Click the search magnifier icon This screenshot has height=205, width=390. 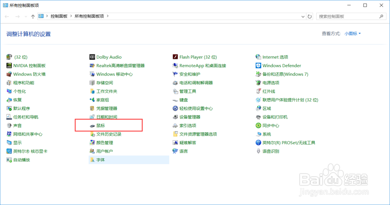381,16
